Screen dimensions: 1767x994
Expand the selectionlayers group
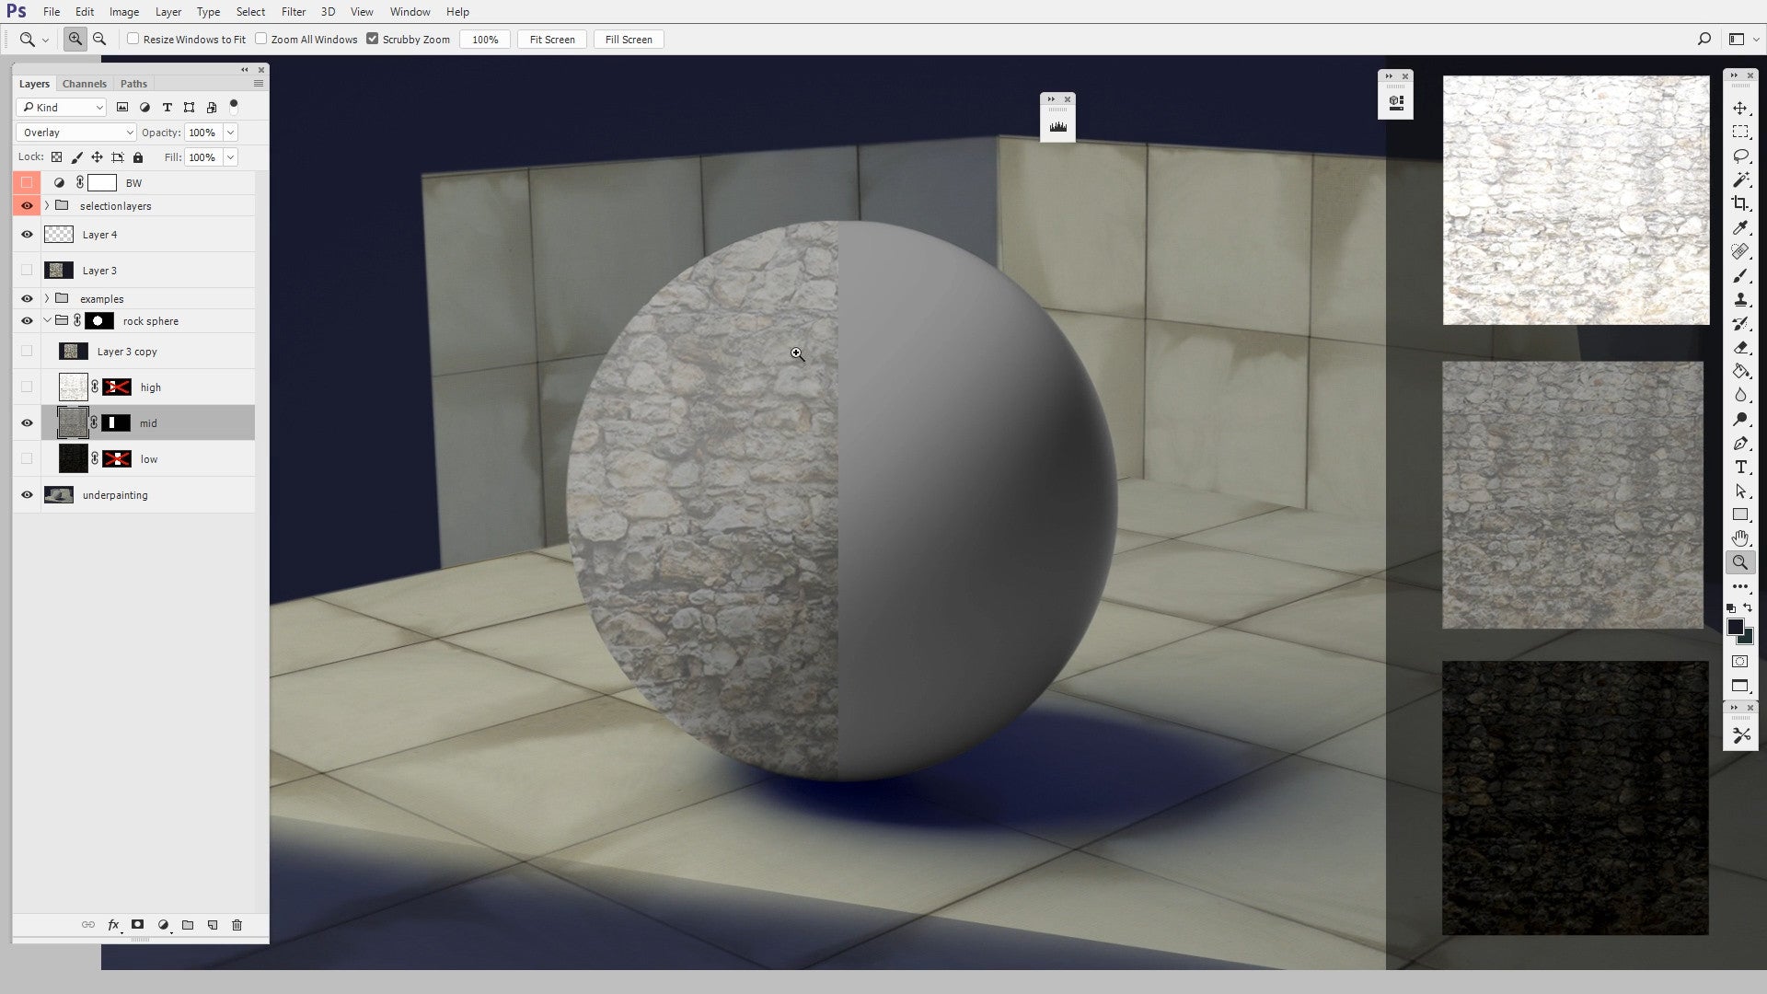[x=46, y=205]
